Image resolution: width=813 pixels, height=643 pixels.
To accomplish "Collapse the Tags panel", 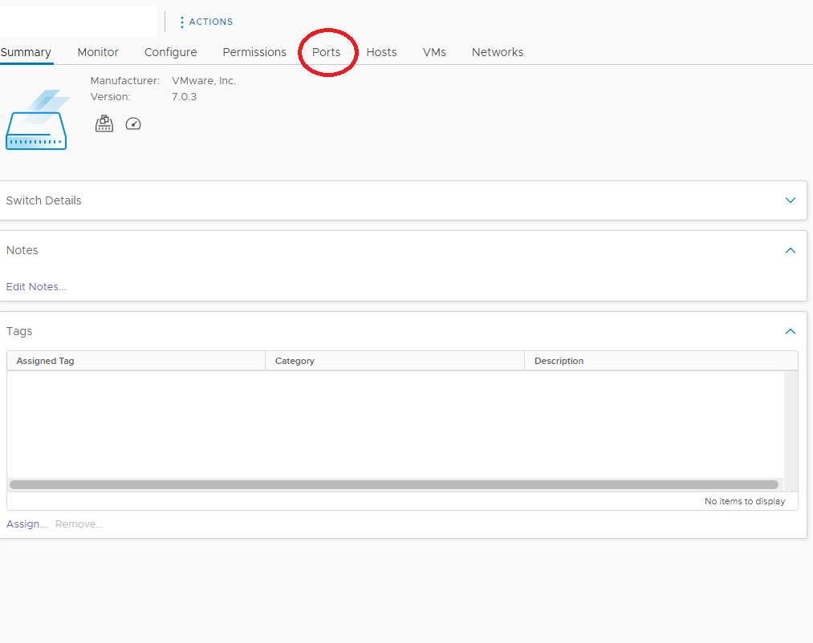I will tap(791, 331).
